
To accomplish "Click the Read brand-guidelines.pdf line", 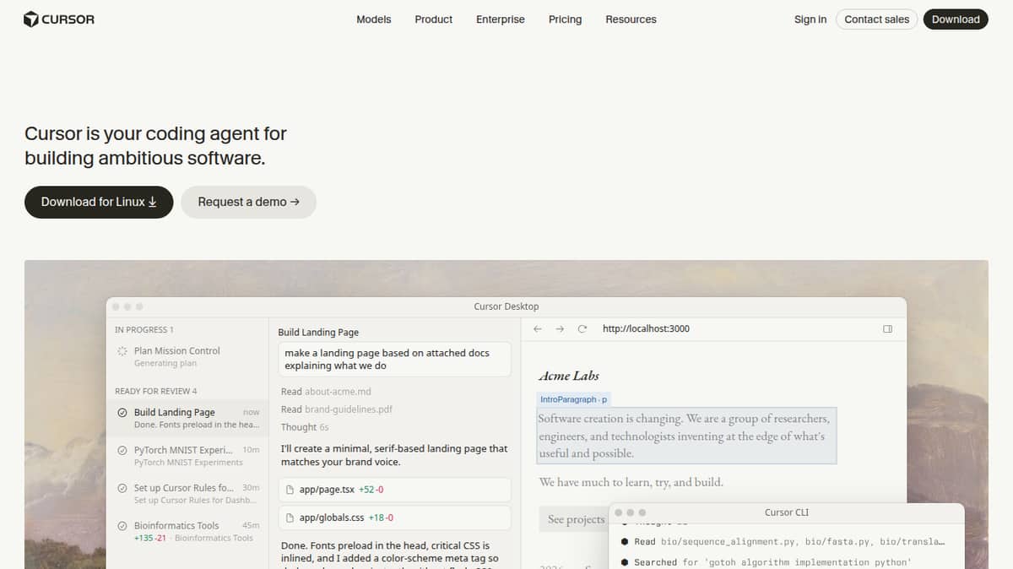I will point(336,409).
